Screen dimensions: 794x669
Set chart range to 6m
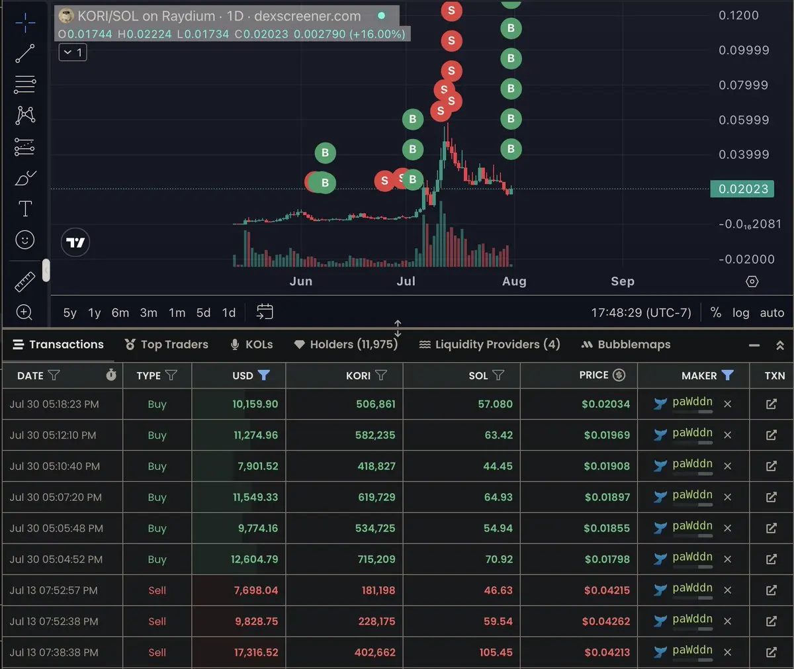tap(120, 312)
